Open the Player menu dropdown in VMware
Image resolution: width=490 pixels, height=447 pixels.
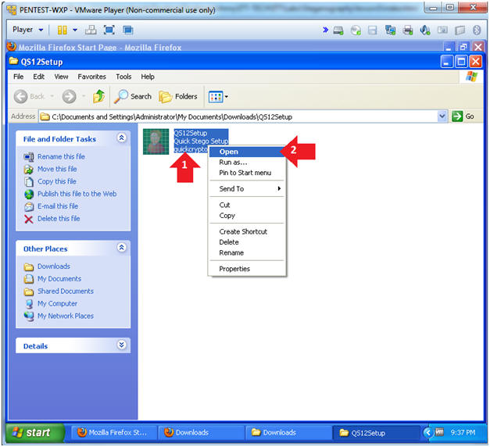pyautogui.click(x=27, y=30)
